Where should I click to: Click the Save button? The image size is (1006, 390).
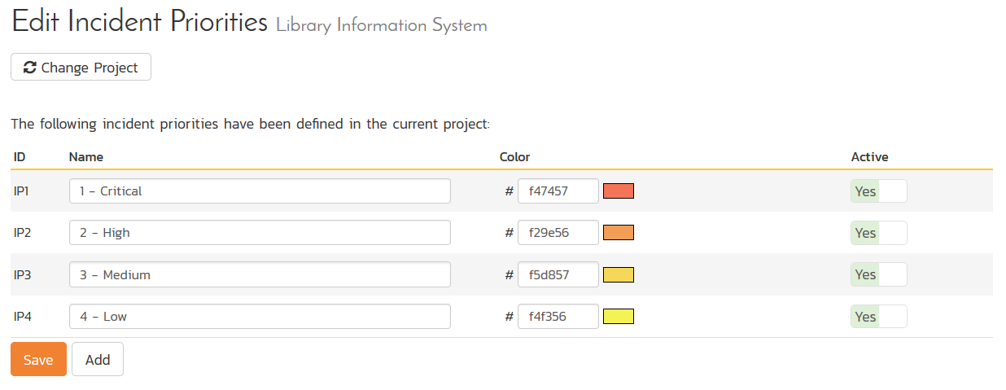coord(38,360)
